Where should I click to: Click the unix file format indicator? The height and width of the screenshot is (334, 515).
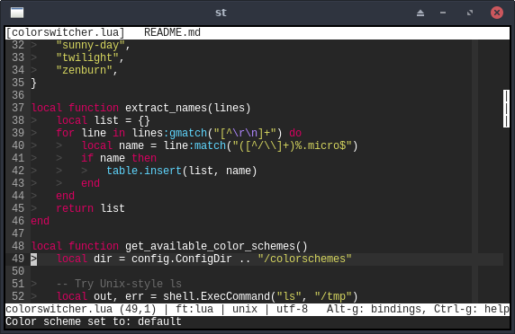[x=245, y=309]
